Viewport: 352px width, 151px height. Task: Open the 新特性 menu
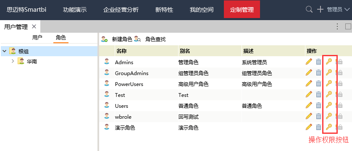[x=164, y=10]
